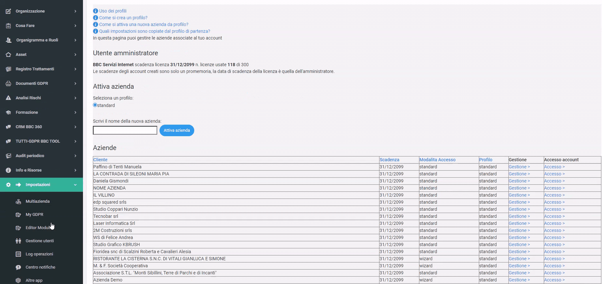Click the Documenti GDPR printer icon
Image resolution: width=602 pixels, height=284 pixels.
[8, 84]
